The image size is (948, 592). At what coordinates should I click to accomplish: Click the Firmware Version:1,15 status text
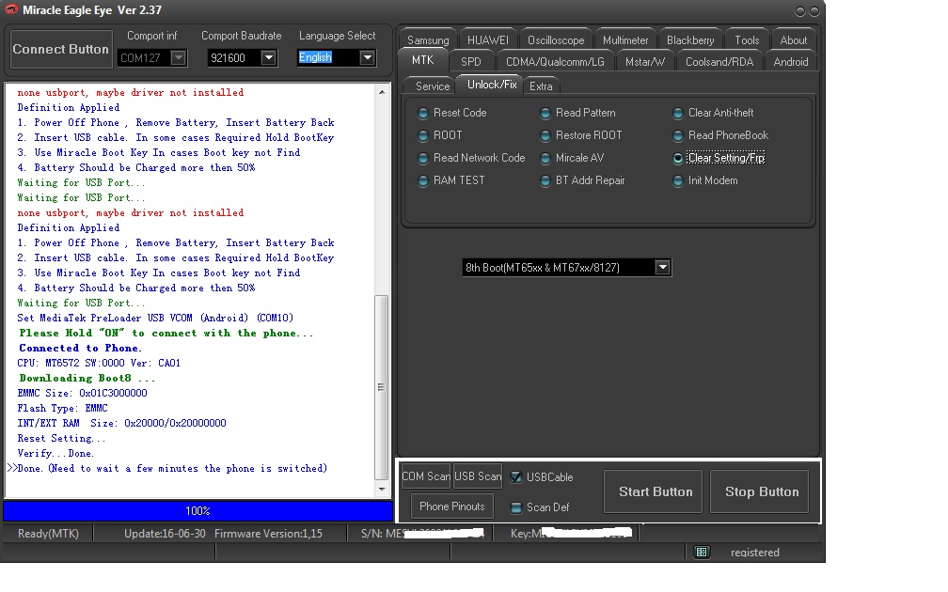pos(268,534)
